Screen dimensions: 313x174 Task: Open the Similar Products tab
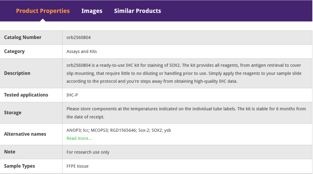tap(137, 11)
